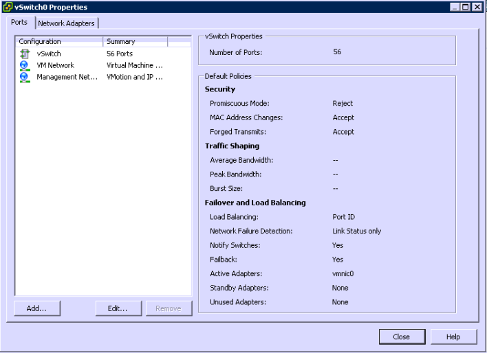Select the VM Network entry label
The height and width of the screenshot is (353, 487).
click(55, 65)
